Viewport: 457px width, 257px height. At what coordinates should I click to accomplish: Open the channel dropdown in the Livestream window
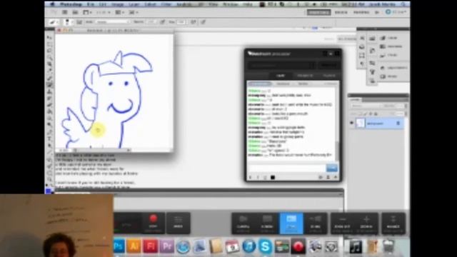point(281,65)
